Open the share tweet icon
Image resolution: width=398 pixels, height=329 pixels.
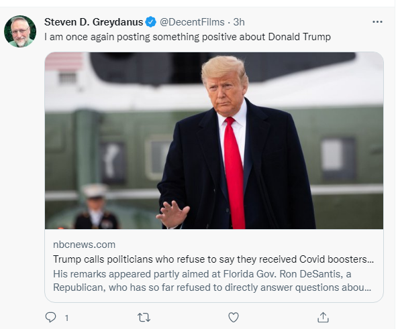tap(323, 317)
